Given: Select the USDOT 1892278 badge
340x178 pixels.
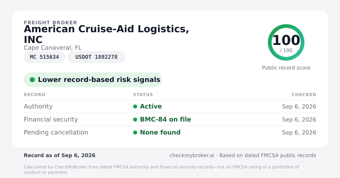Looking at the screenshot, I should 96,57.
